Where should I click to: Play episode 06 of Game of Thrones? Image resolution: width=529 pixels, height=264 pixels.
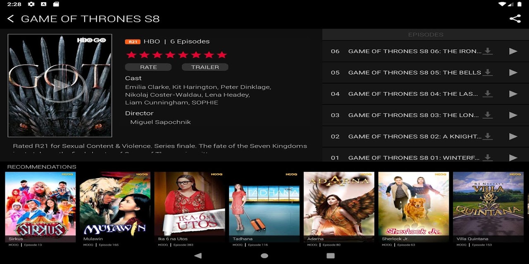[x=513, y=51]
